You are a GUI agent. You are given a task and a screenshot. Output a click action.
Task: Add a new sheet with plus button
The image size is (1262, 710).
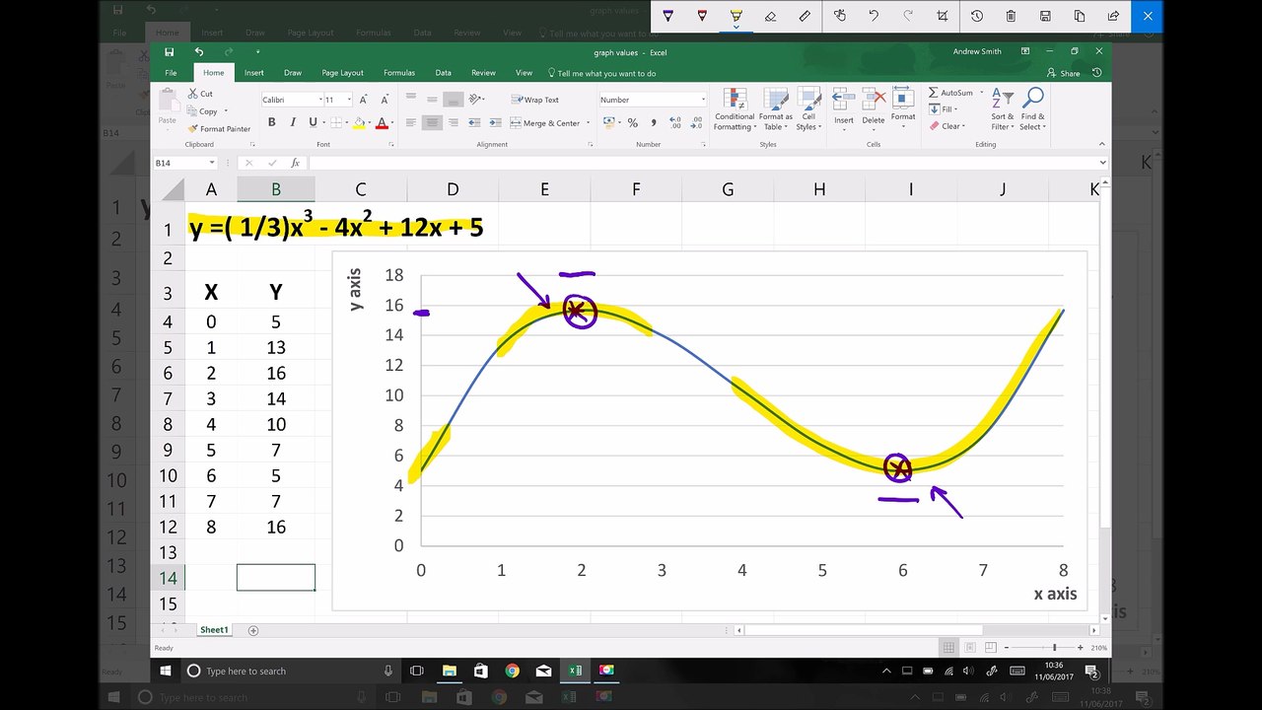point(253,630)
